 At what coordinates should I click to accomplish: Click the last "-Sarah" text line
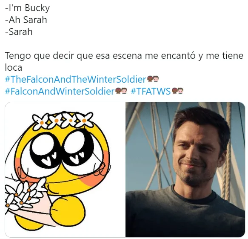point(19,32)
